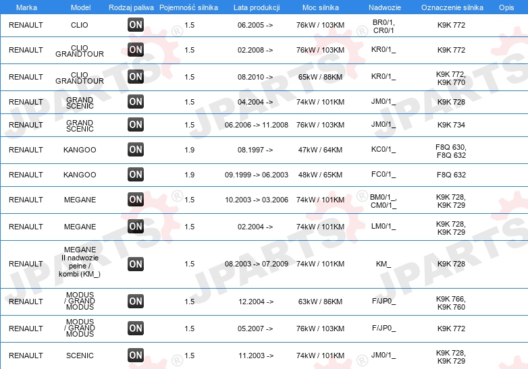Click ON icon in 65kW Clio Grandtour row
528x369 pixels.
coord(136,77)
